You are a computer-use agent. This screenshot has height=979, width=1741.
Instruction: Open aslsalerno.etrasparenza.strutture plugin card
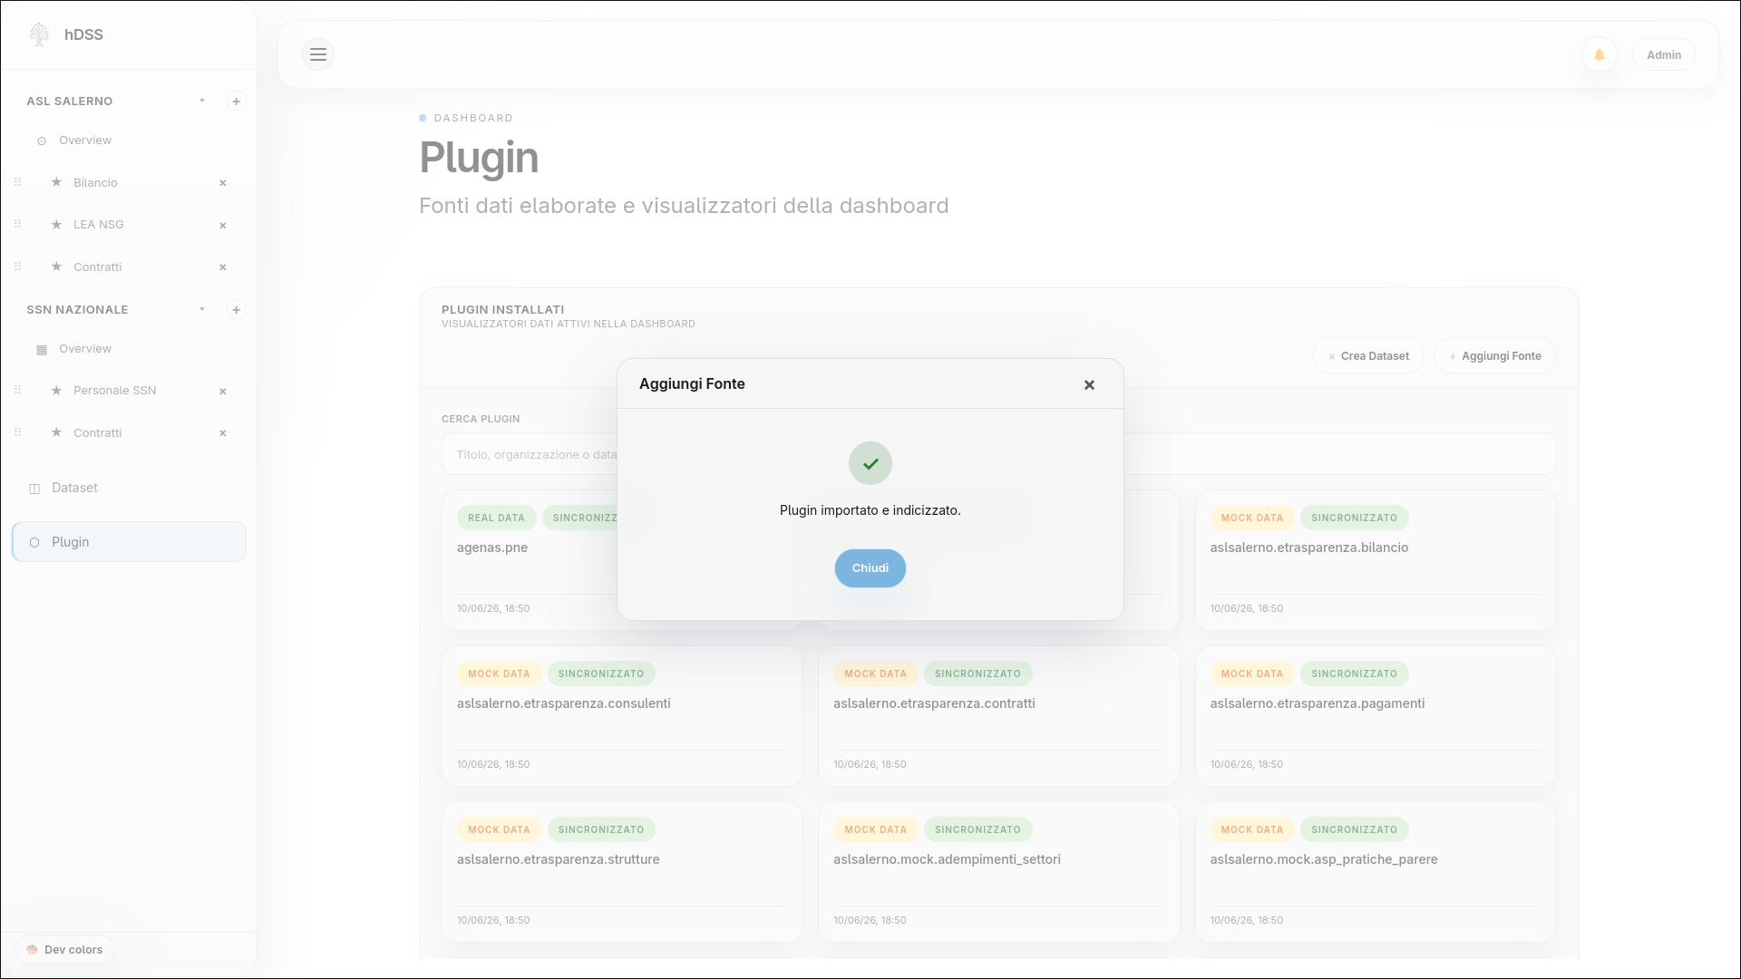(622, 872)
